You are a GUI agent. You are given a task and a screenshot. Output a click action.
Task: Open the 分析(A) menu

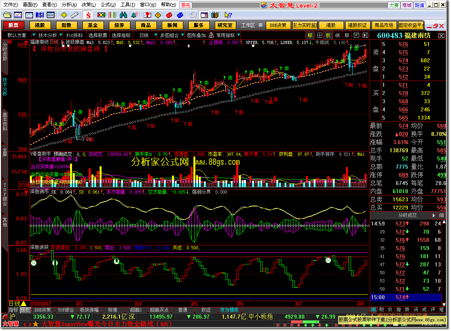[x=69, y=5]
